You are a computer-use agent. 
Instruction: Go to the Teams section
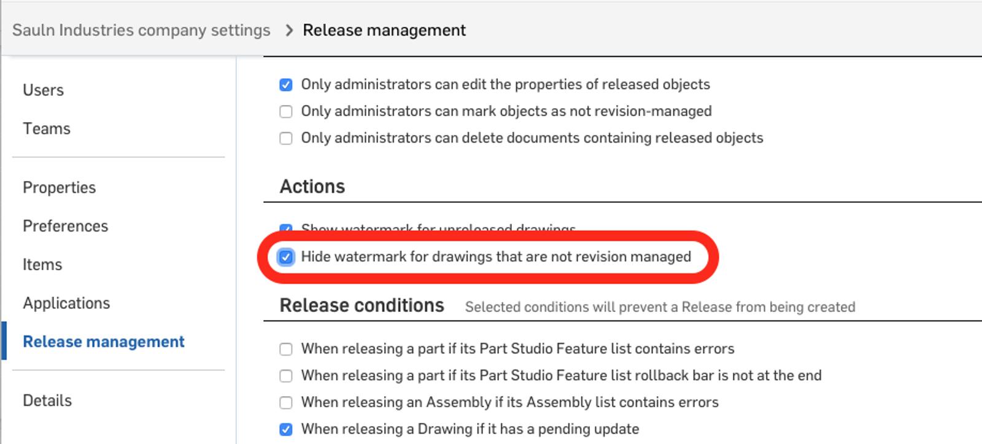[47, 129]
